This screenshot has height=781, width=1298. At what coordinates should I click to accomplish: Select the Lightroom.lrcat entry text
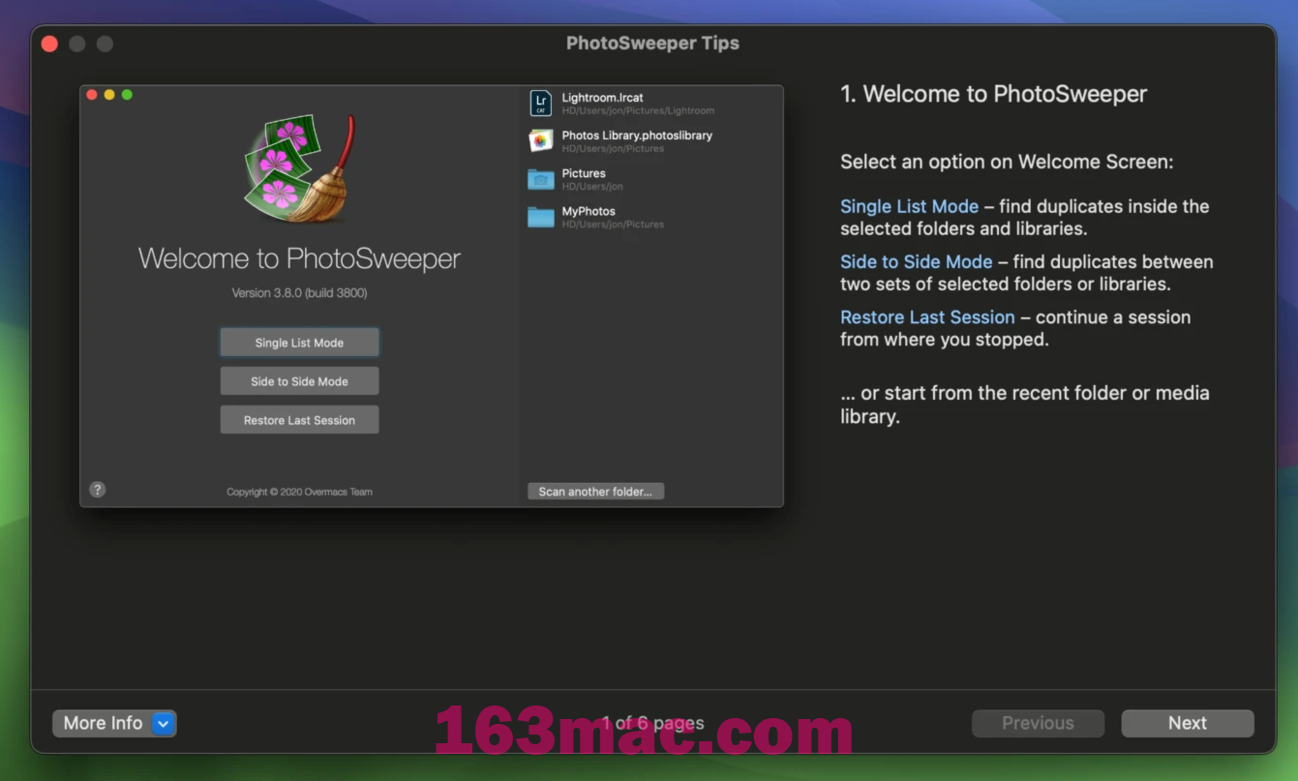pos(602,98)
